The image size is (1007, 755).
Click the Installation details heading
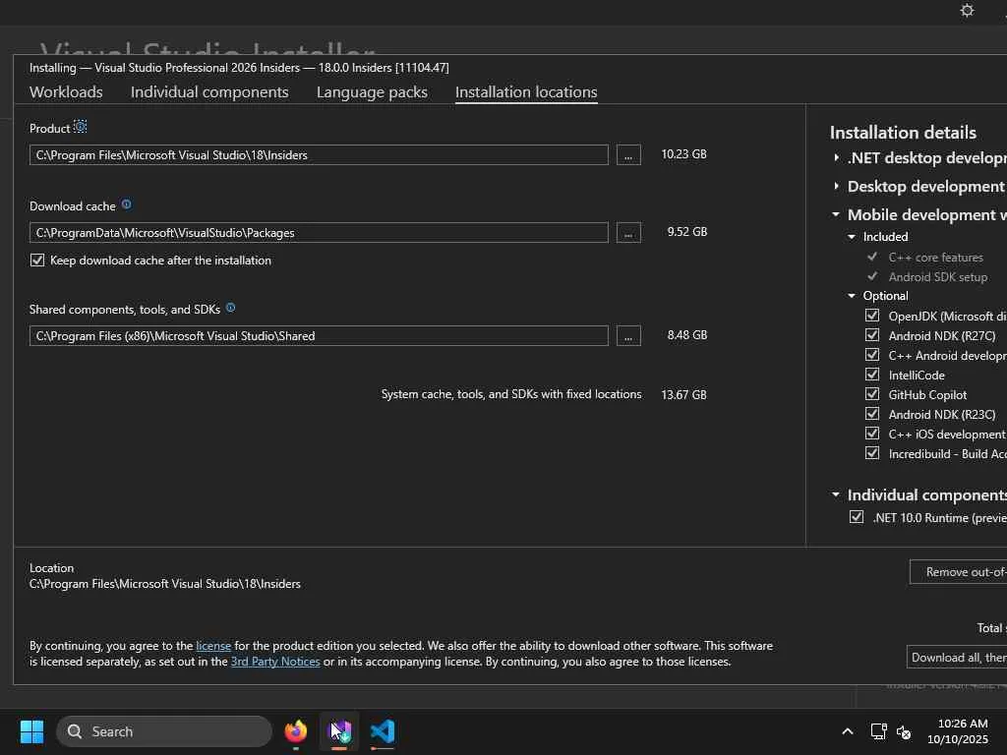[x=903, y=133]
